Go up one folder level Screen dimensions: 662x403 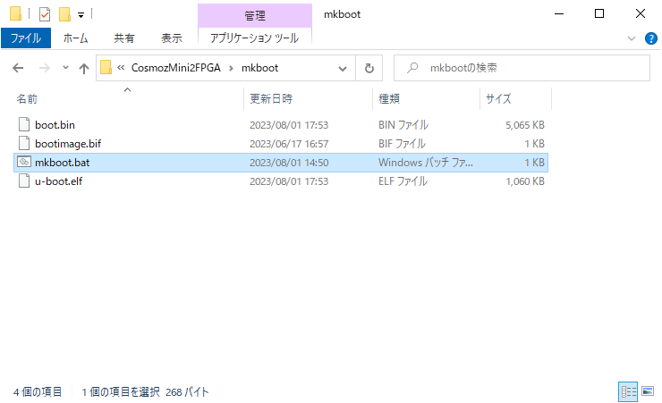84,68
